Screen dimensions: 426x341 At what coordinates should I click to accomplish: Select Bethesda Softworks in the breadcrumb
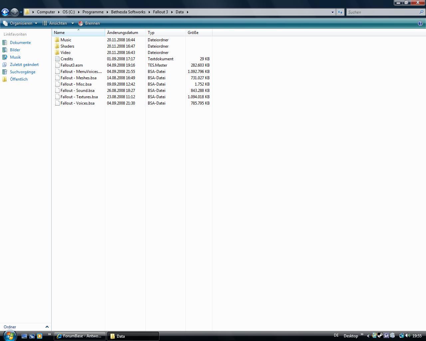[128, 12]
